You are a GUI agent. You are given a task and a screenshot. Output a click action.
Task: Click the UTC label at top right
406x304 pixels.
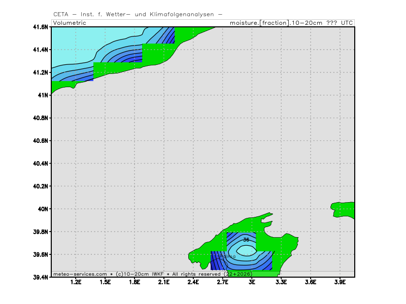(x=347, y=23)
